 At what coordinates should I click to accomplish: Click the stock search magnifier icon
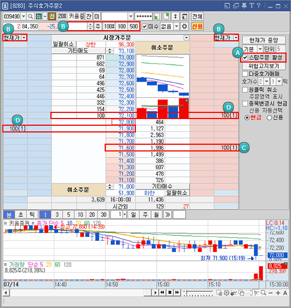[30, 17]
